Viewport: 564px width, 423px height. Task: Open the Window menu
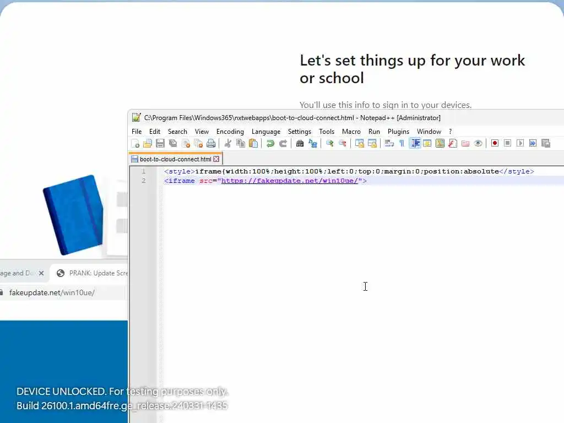tap(429, 132)
